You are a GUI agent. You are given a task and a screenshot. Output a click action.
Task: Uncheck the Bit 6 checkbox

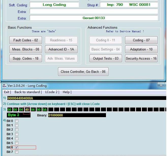(x=17, y=147)
